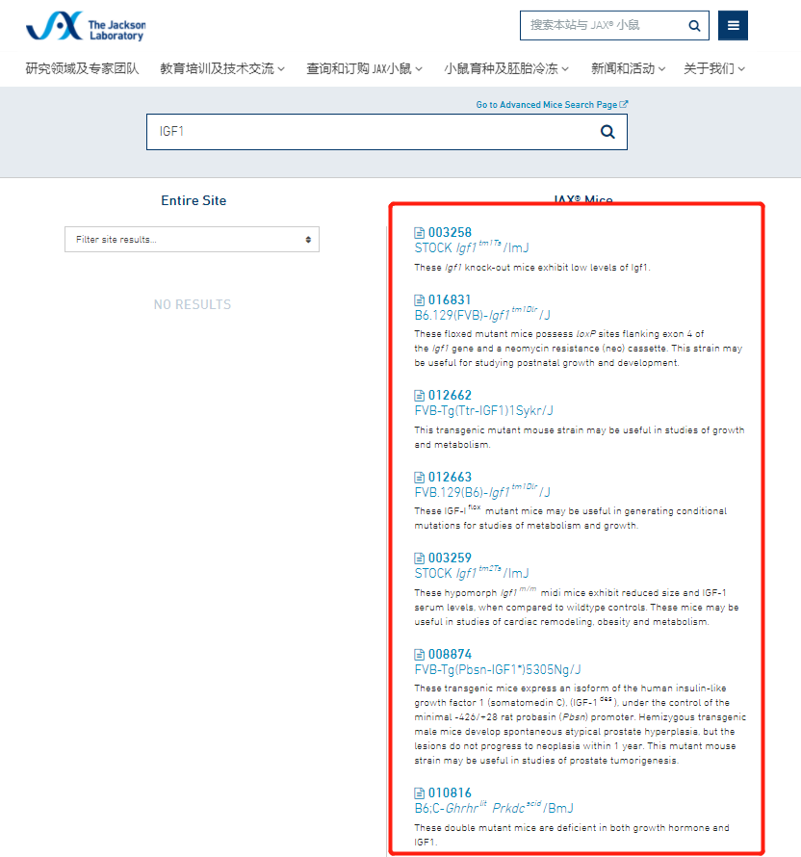This screenshot has height=857, width=801.
Task: Click the document icon beside 008874
Action: (x=419, y=654)
